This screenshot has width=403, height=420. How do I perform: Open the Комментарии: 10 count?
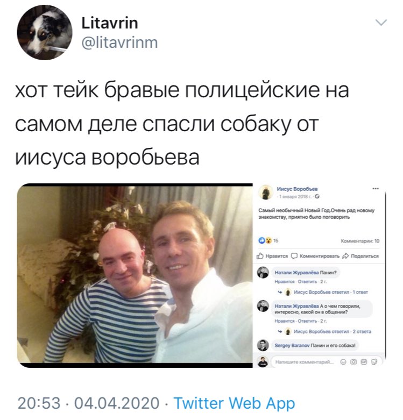(360, 241)
